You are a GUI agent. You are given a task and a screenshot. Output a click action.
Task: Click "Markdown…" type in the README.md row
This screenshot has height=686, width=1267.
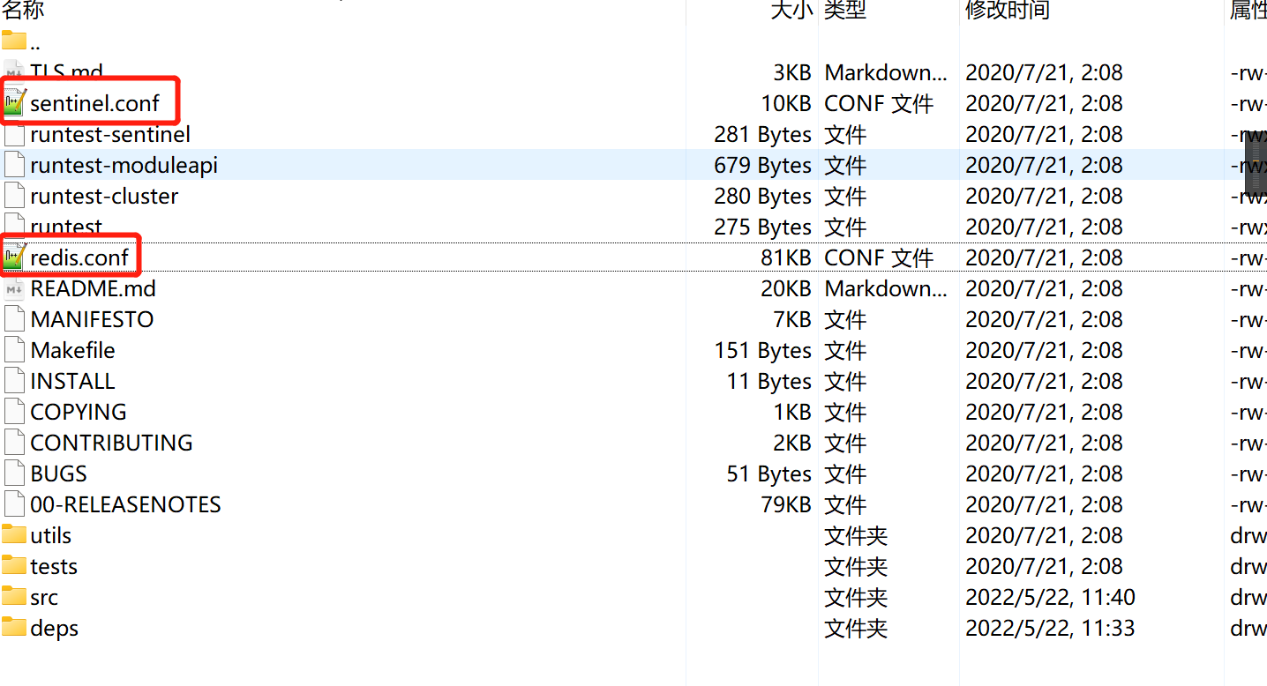tap(886, 288)
